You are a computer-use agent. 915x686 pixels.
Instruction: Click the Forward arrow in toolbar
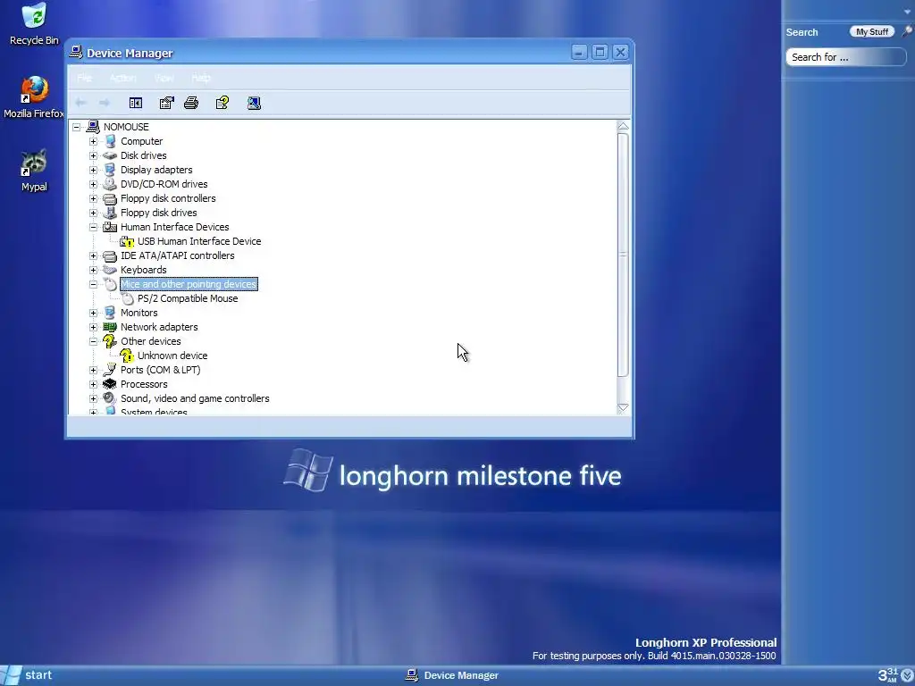[105, 104]
